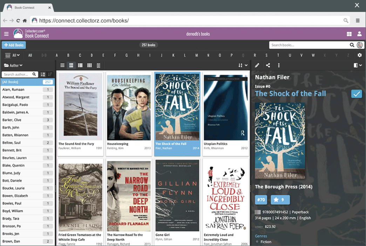Viewport: 366px width, 246px height.
Task: Select letter B in the alphabet bar
Action: pos(68,55)
